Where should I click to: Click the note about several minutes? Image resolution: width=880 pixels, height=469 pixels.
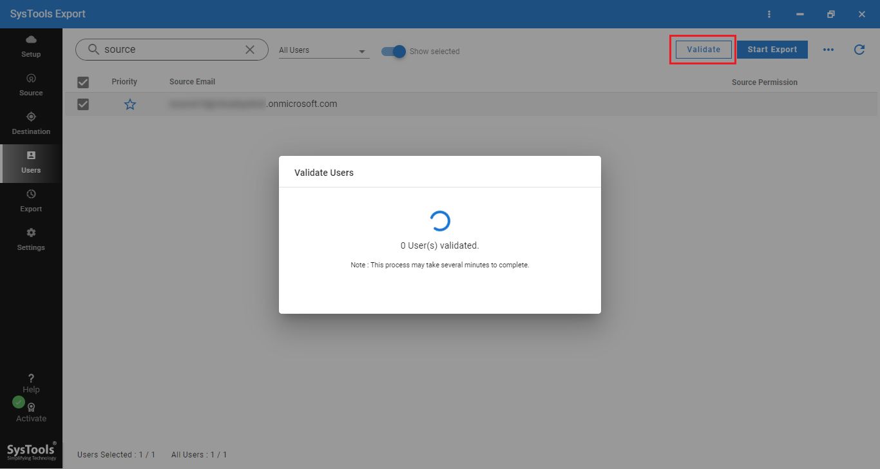coord(440,265)
